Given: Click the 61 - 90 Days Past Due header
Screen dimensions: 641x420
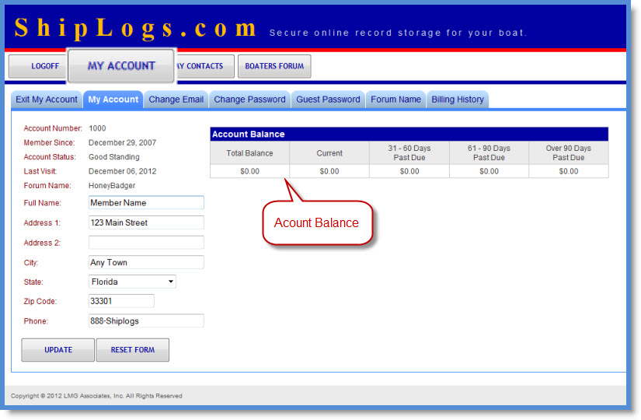Looking at the screenshot, I should (x=489, y=153).
